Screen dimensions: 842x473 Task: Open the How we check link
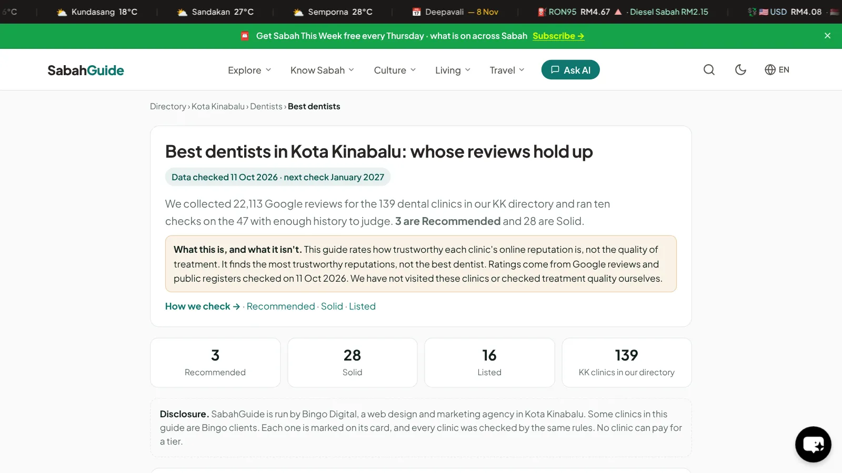[203, 306]
